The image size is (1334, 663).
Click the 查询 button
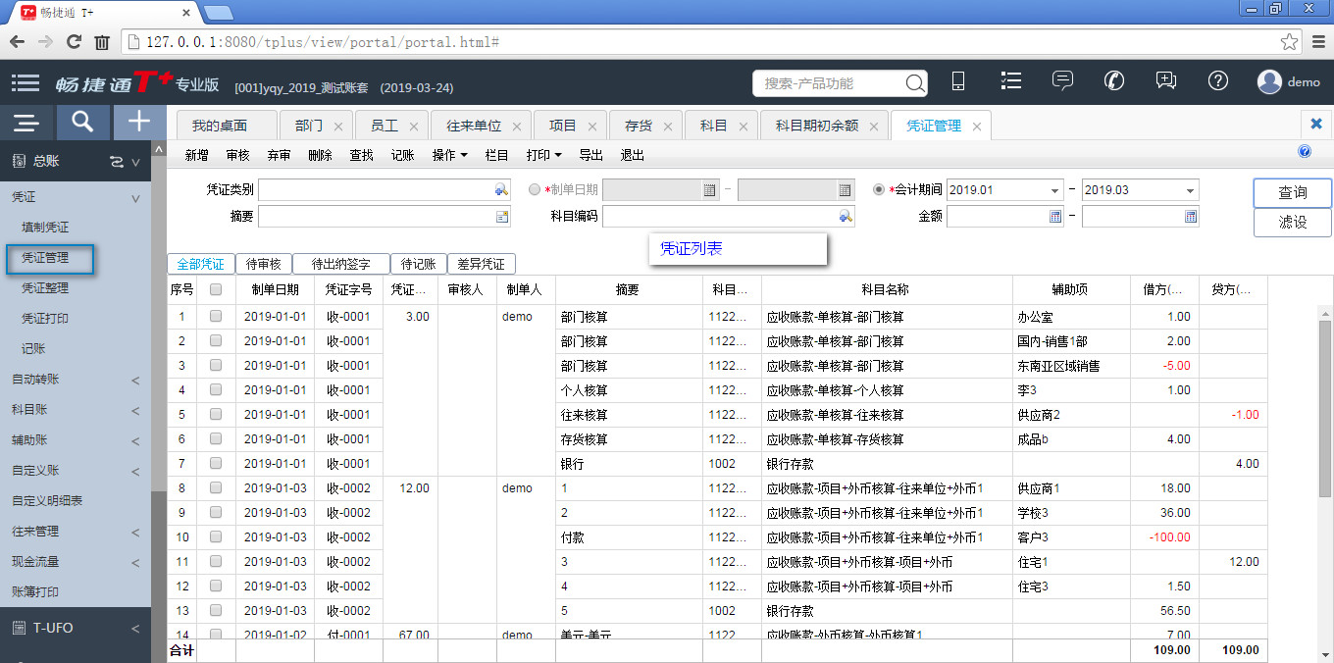tap(1292, 193)
